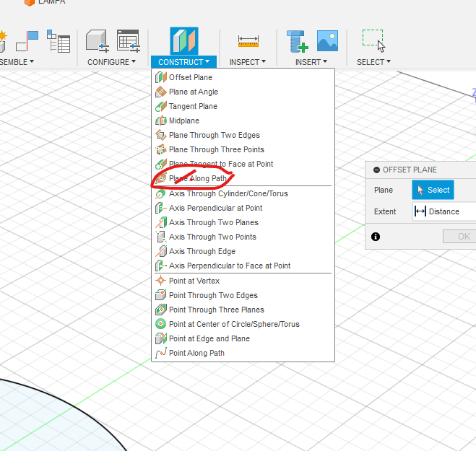
Task: Click the Measure ruler icon under Inspect
Action: coord(248,41)
